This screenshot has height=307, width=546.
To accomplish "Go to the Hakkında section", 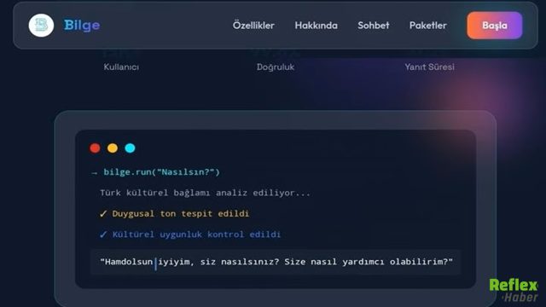I will pyautogui.click(x=316, y=26).
